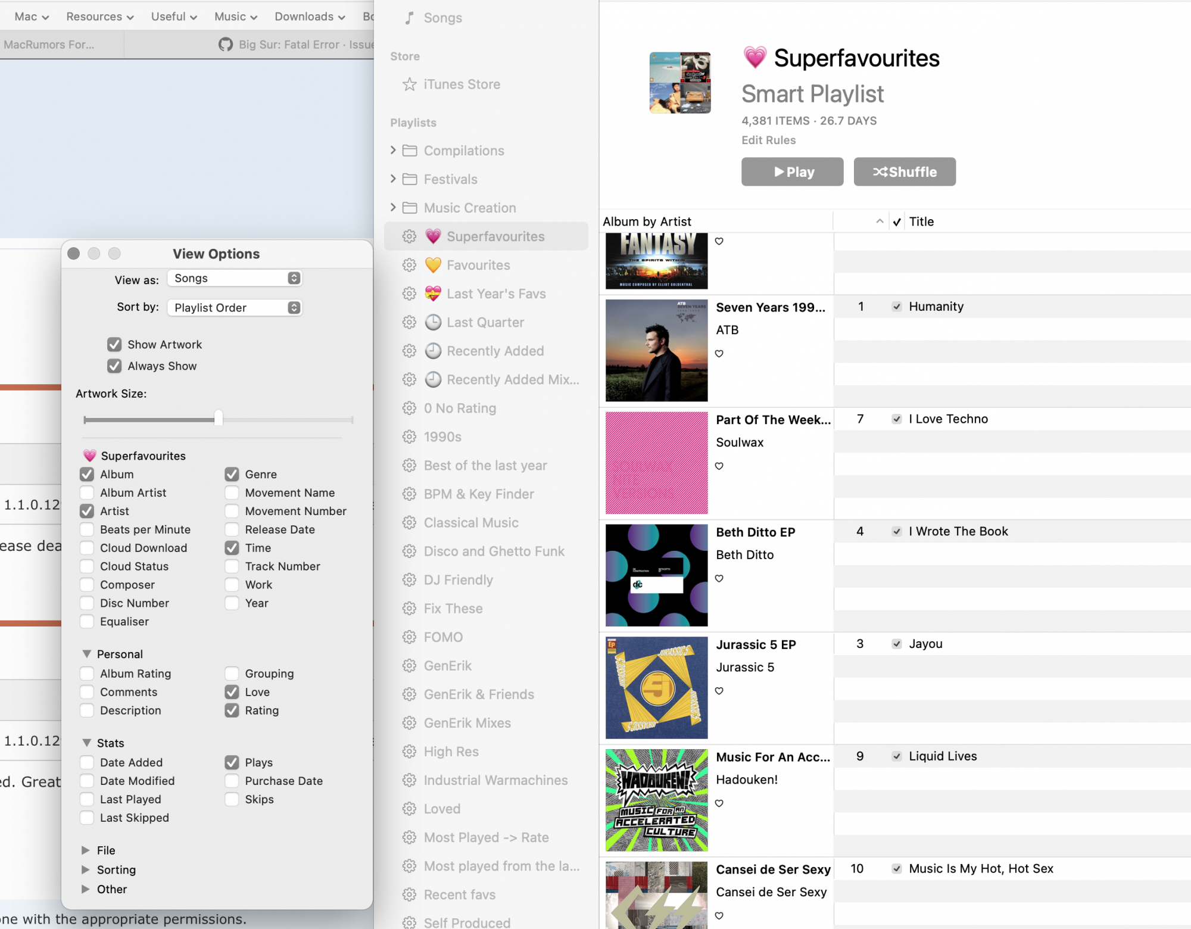Image resolution: width=1191 pixels, height=929 pixels.
Task: Open the Mac bookmarks menu
Action: click(32, 17)
